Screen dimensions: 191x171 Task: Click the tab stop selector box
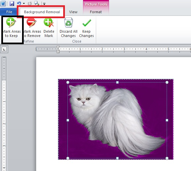4,49
